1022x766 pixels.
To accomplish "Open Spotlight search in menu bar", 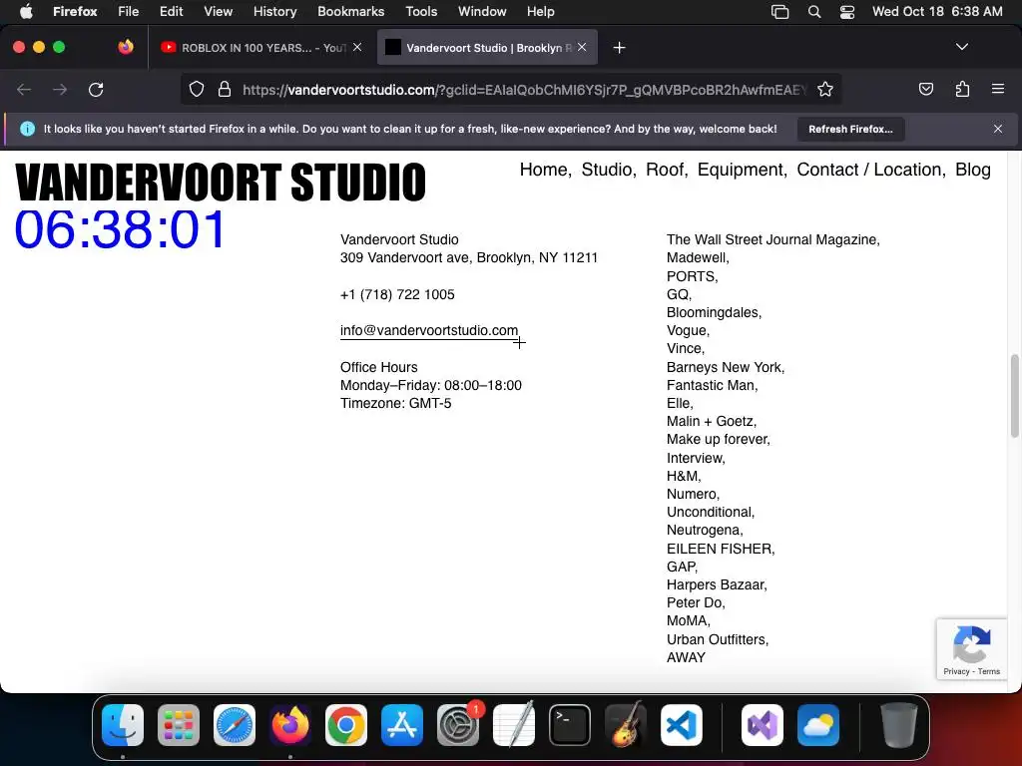I will (x=814, y=11).
